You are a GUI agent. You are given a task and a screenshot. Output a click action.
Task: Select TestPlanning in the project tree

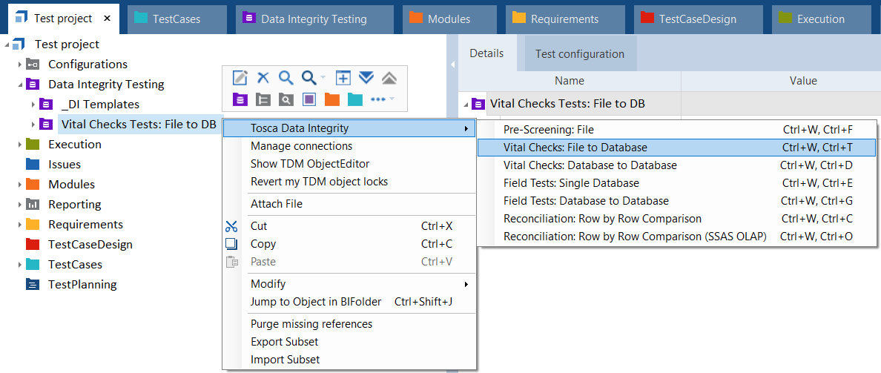[82, 284]
